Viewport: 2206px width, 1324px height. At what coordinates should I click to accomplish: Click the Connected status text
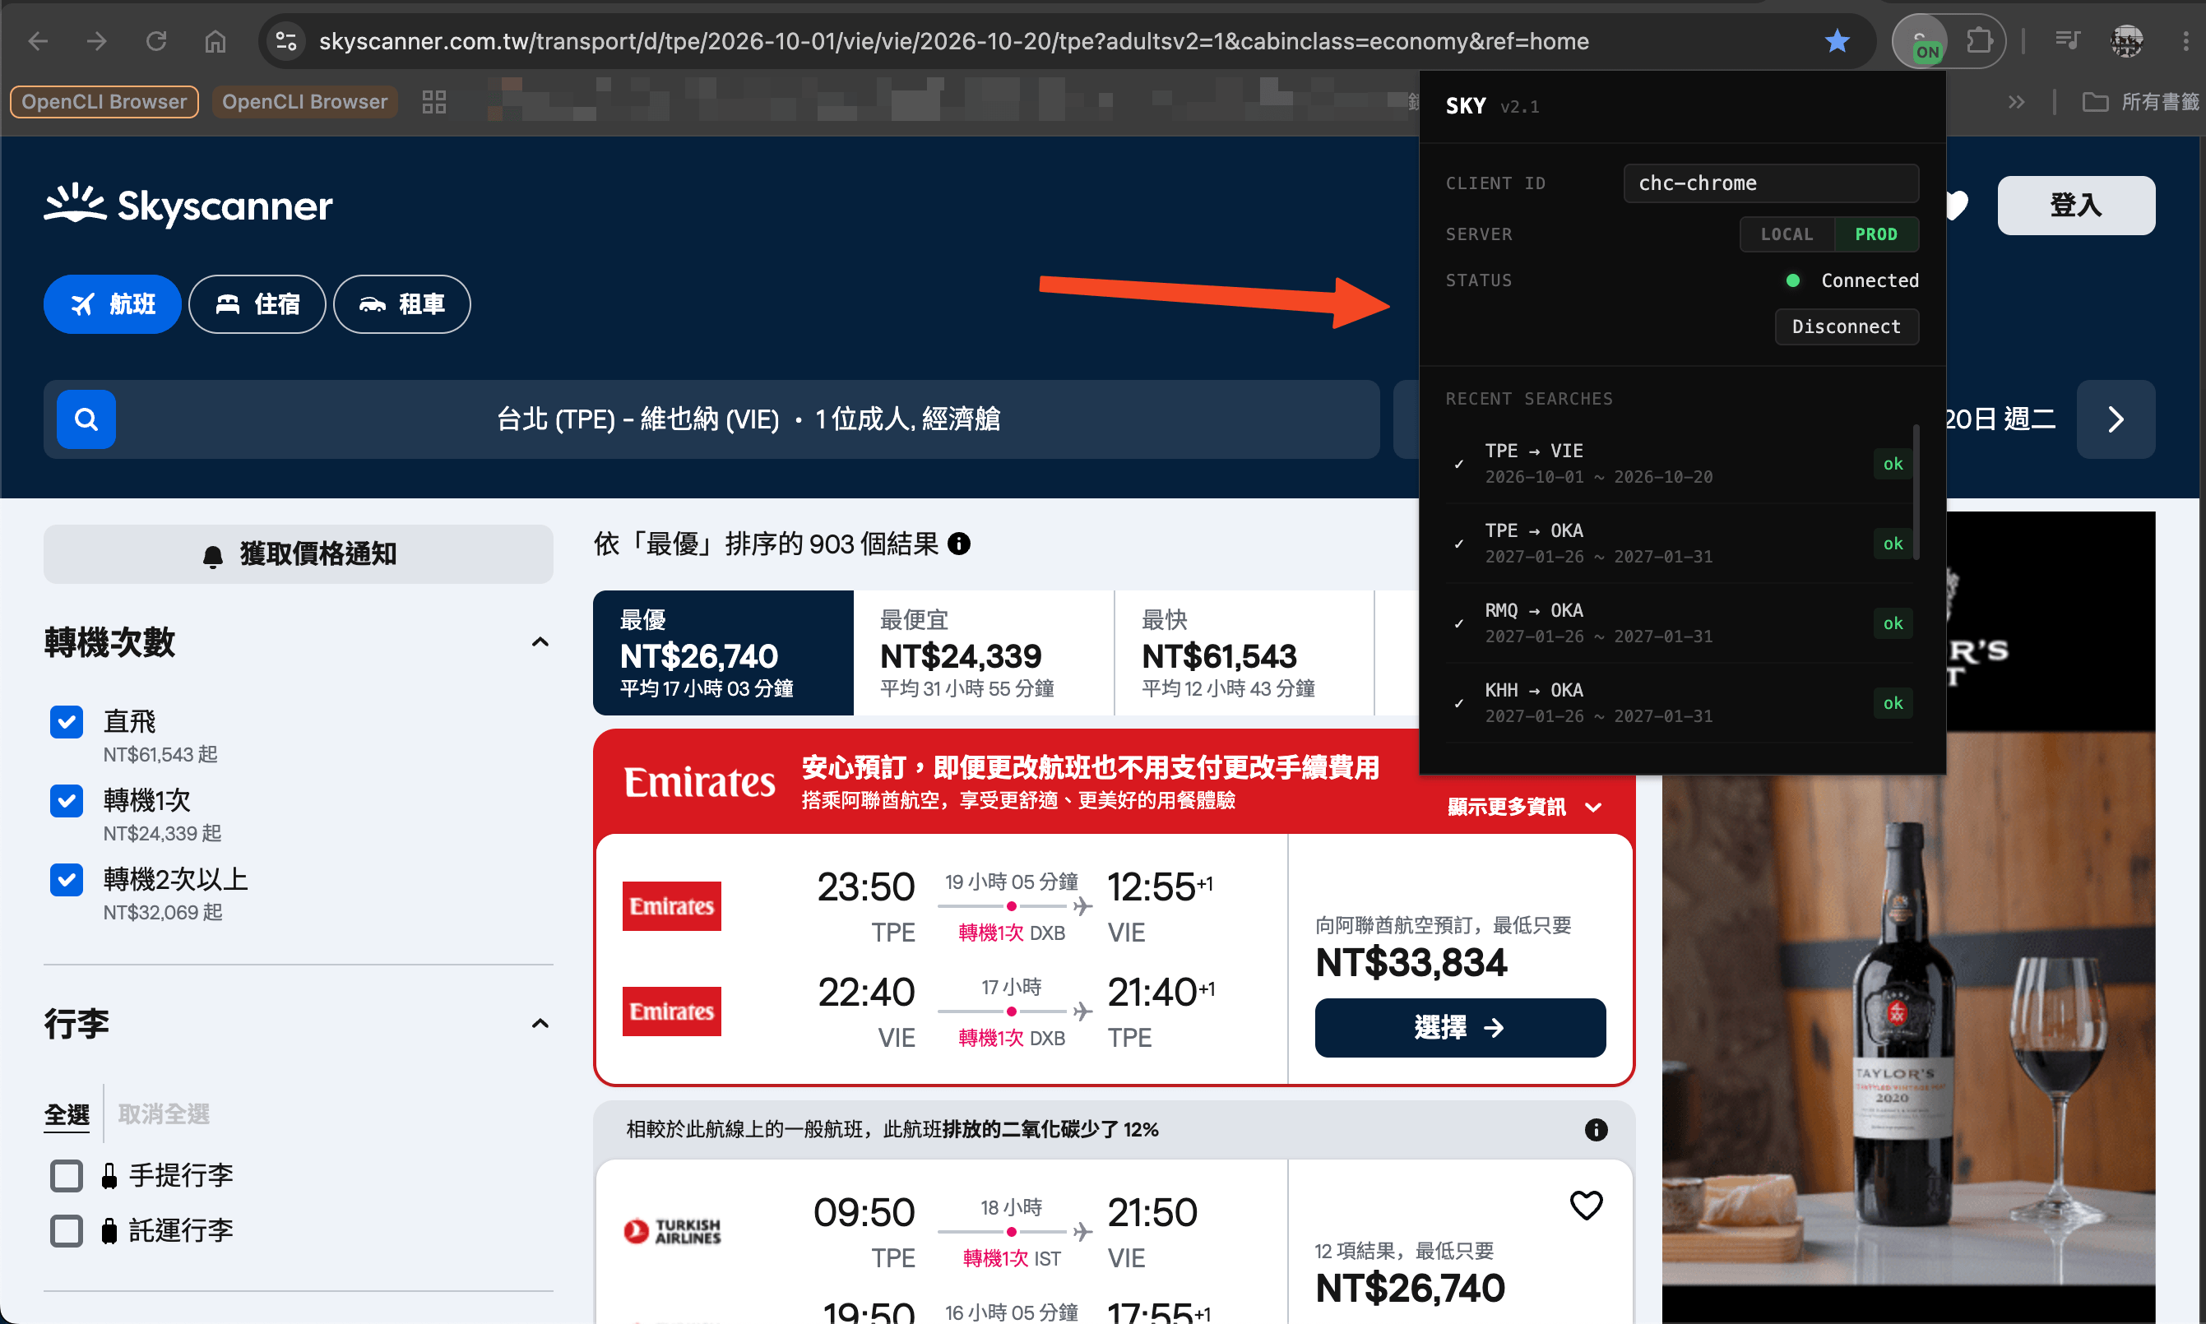coord(1870,280)
